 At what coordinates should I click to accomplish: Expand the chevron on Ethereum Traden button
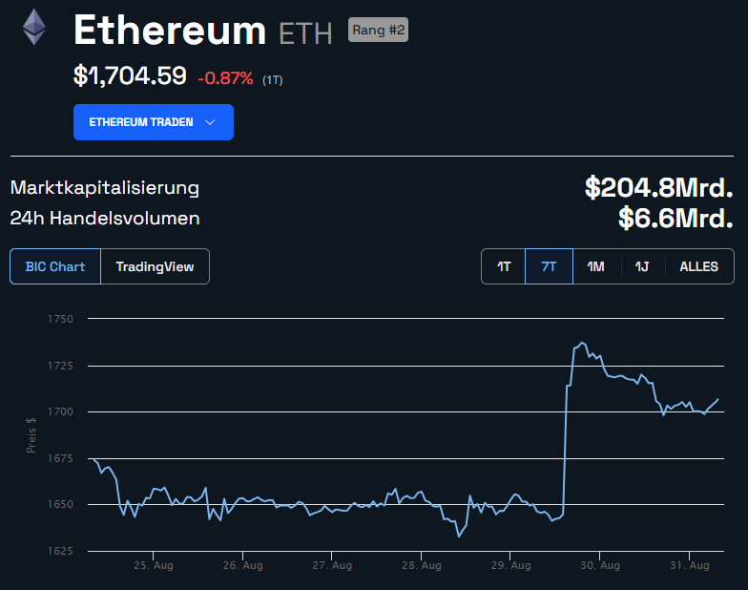[211, 122]
